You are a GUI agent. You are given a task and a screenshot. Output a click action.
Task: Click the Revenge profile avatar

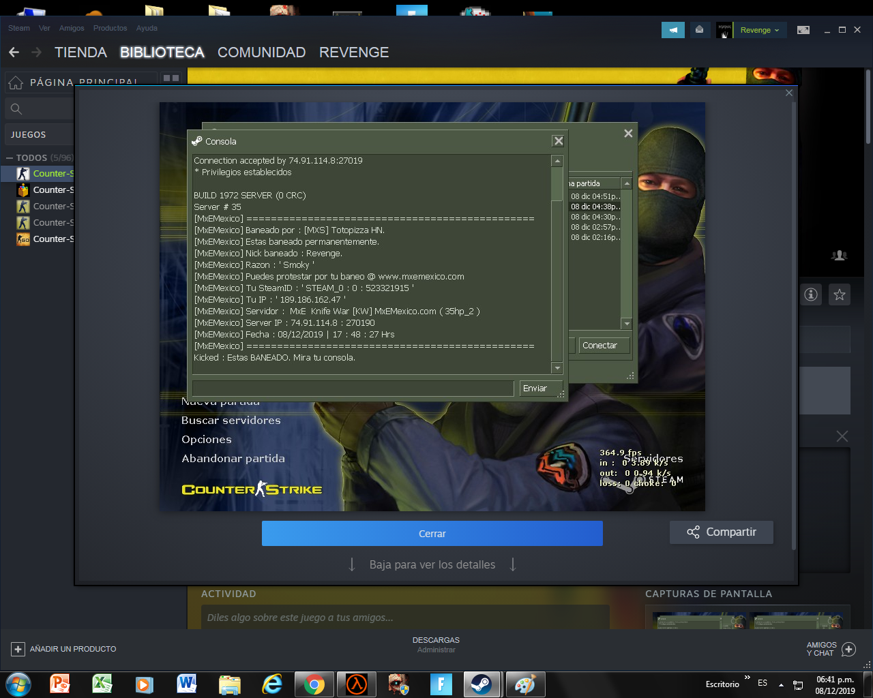click(724, 30)
